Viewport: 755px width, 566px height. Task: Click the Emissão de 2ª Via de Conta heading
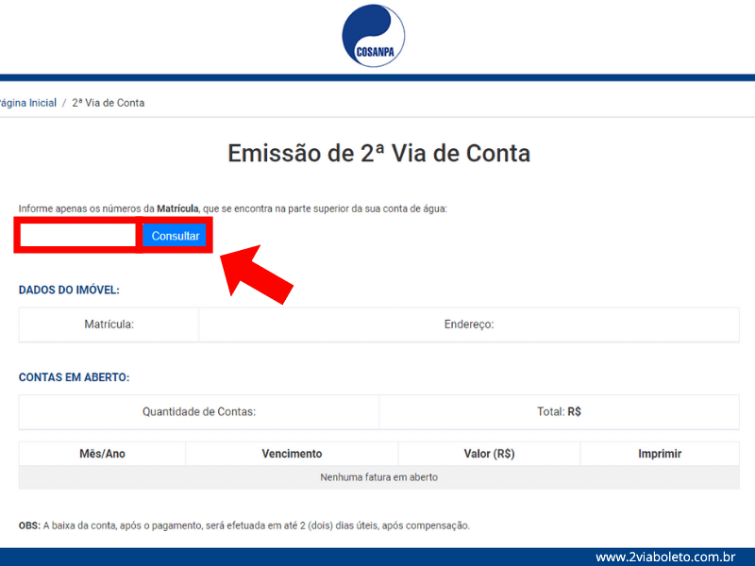(378, 154)
